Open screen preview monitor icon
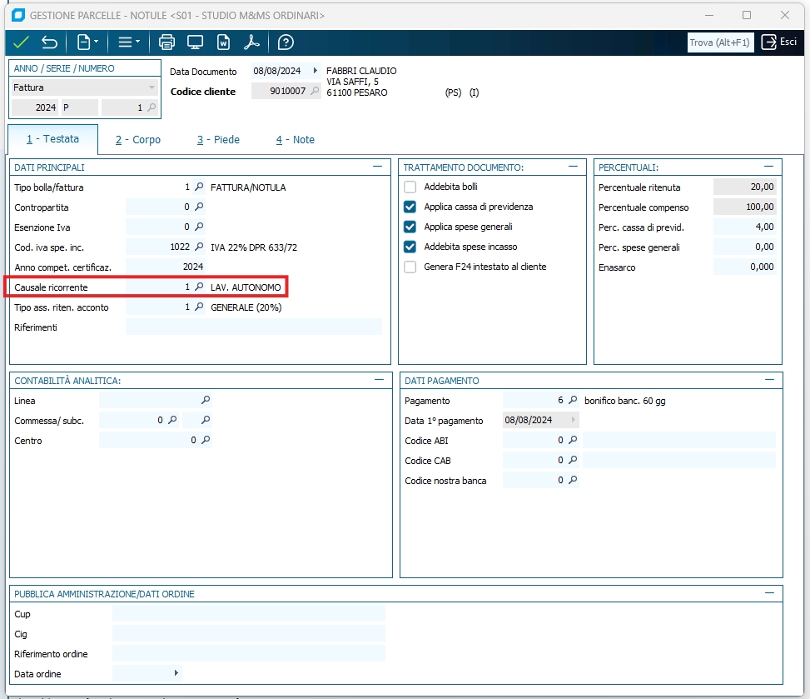Image resolution: width=810 pixels, height=699 pixels. pos(195,42)
